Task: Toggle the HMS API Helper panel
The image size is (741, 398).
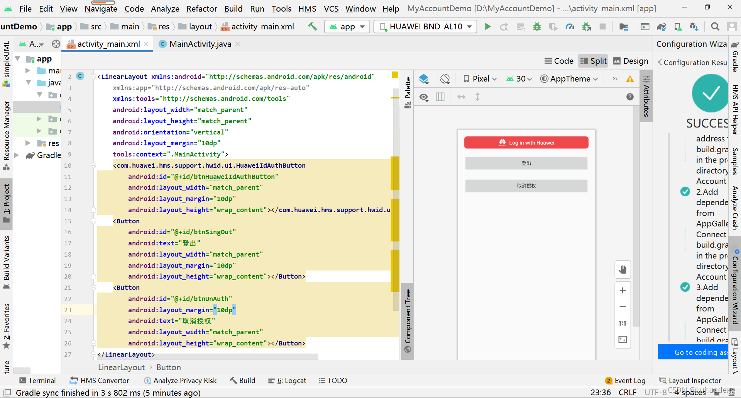Action: point(735,109)
